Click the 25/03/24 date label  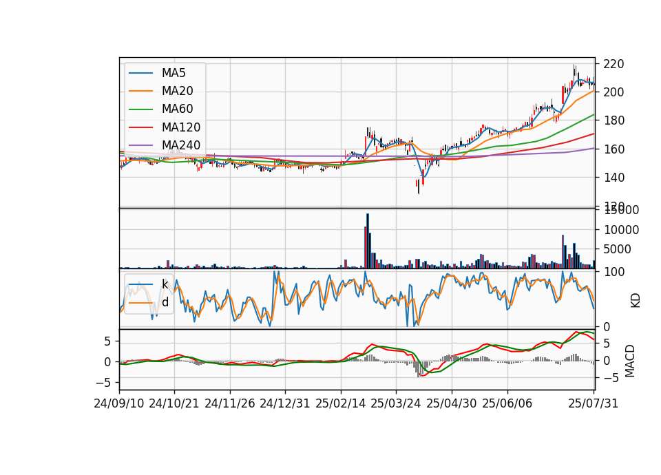click(x=396, y=403)
